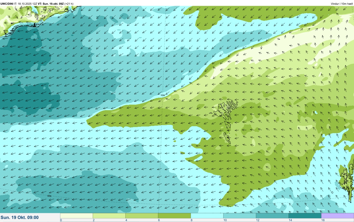The image size is (354, 222).
Task: Click the 12-14 teal legend swatch
Action: coord(272,216)
